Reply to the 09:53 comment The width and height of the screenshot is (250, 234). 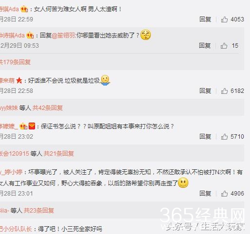tap(205, 46)
